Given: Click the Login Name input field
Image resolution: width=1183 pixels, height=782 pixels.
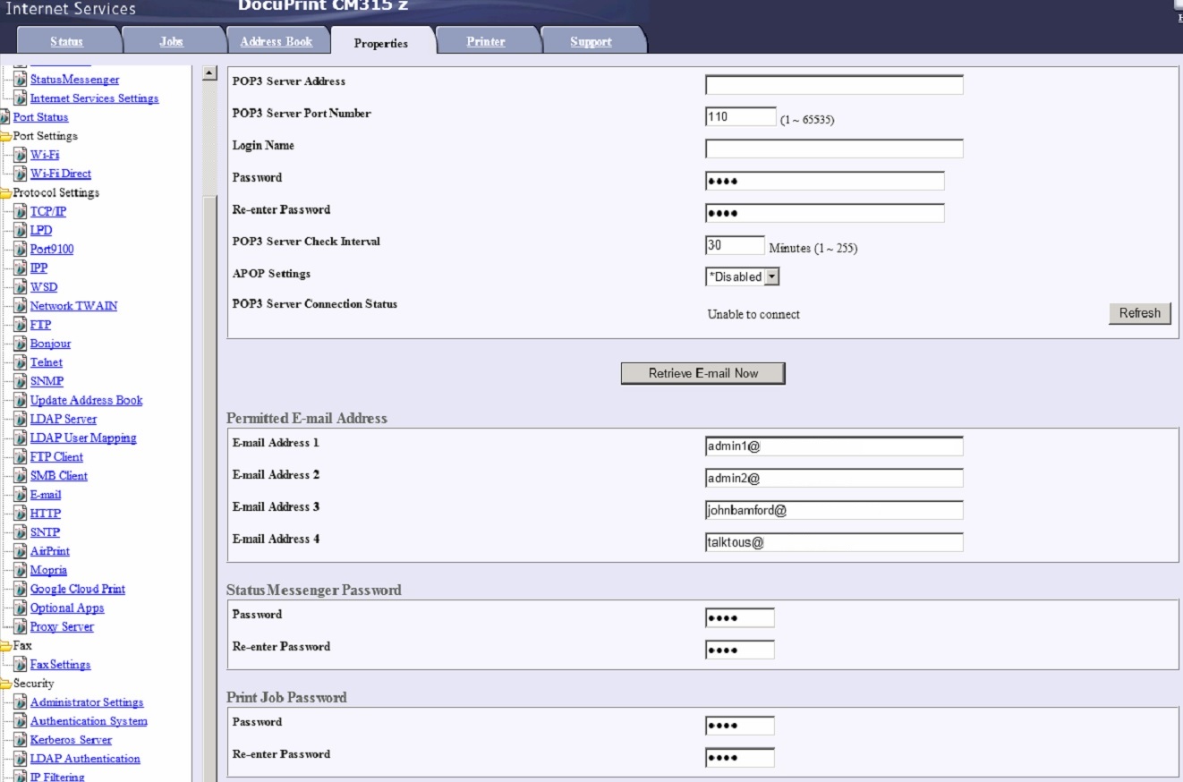Looking at the screenshot, I should [834, 149].
